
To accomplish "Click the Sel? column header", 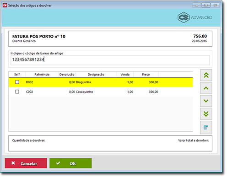I will click(x=17, y=75).
